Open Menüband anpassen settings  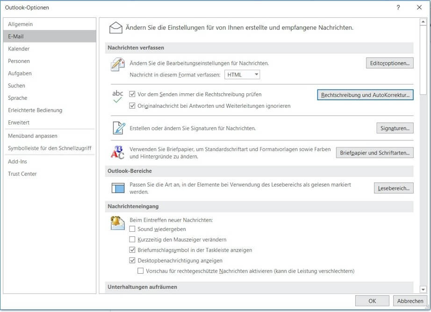tap(50, 136)
